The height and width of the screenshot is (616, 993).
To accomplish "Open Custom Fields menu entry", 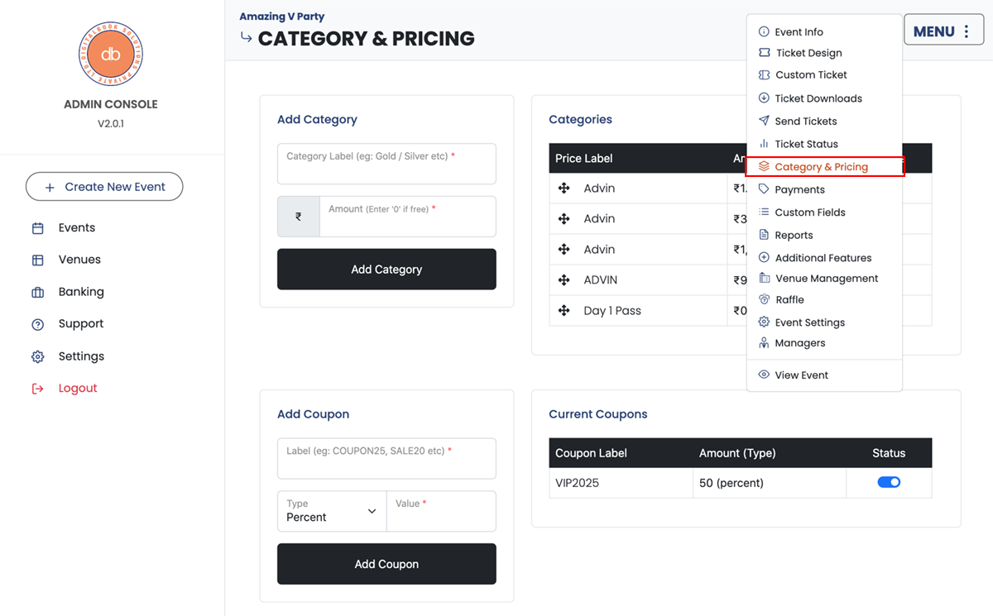I will [809, 212].
